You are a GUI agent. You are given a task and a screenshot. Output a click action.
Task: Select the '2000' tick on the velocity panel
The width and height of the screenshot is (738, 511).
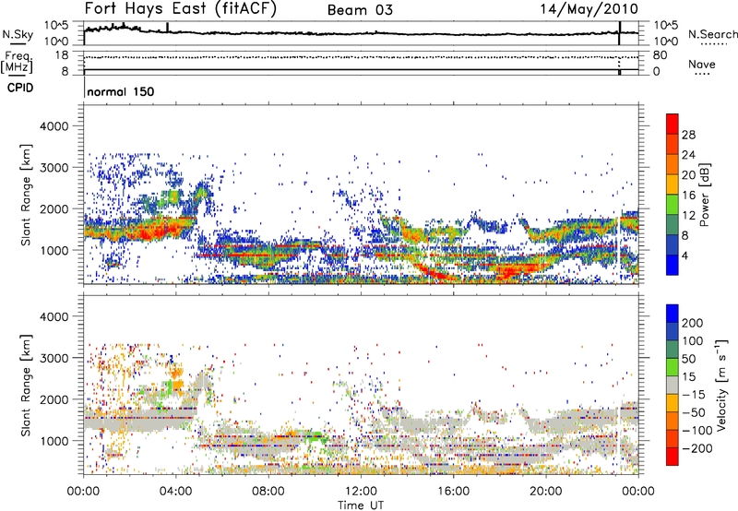coord(54,399)
